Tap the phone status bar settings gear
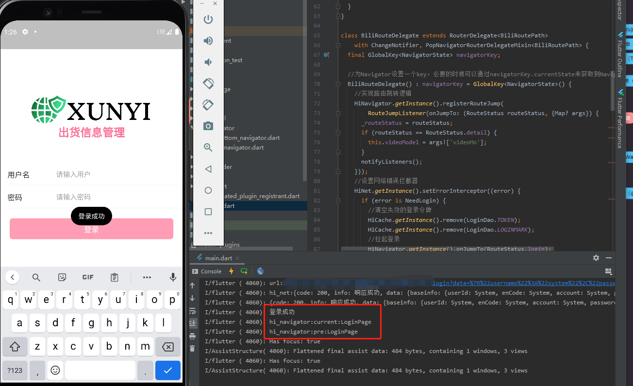 (25, 32)
